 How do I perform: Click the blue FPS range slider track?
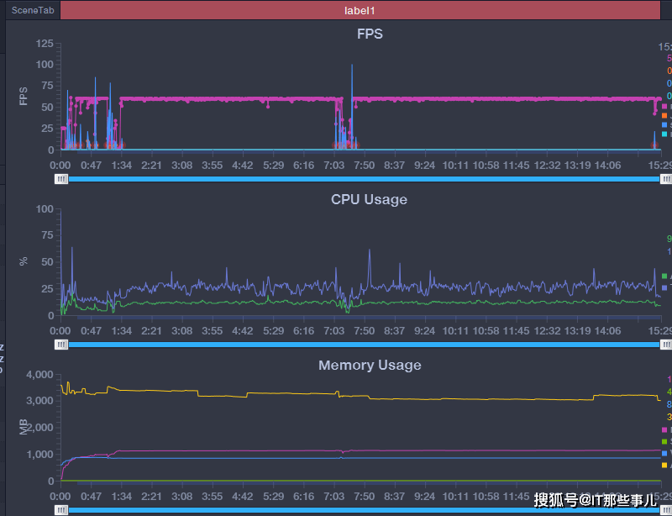coord(363,179)
